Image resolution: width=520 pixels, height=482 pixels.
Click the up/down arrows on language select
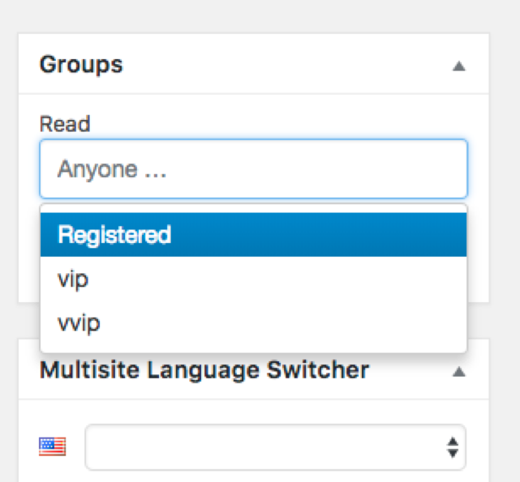453,446
